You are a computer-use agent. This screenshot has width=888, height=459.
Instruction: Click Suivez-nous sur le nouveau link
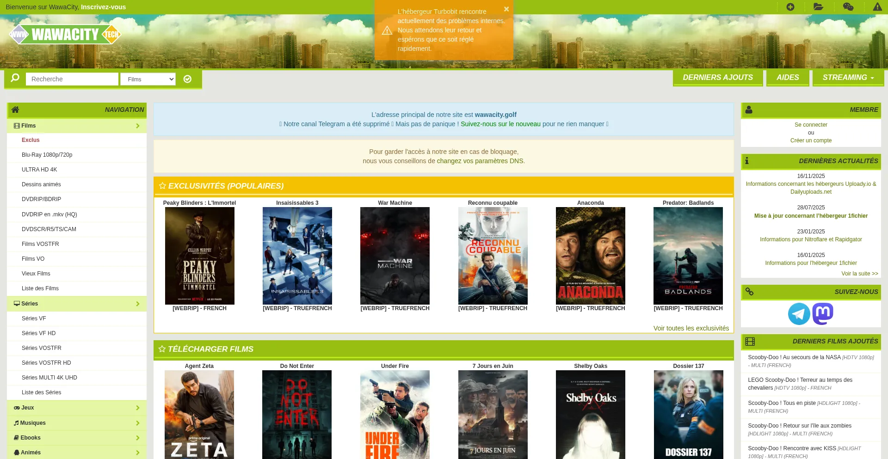[500, 124]
